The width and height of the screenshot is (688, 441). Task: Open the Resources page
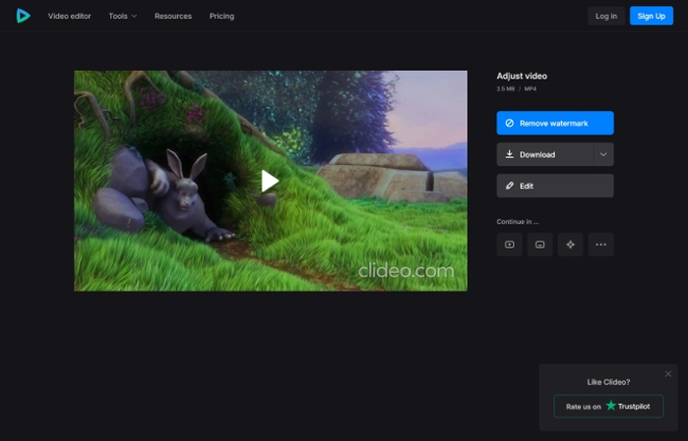[x=173, y=16]
